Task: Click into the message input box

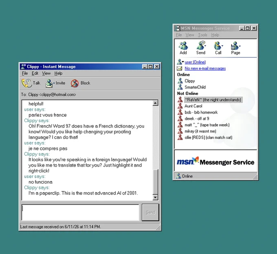Action: [x=80, y=212]
